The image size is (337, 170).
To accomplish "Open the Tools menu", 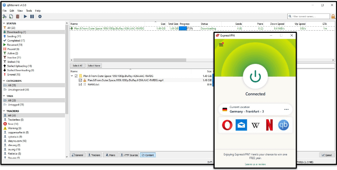I will (29, 11).
